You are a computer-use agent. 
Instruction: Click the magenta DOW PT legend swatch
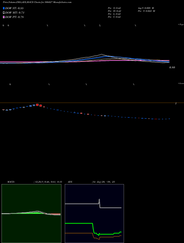pyautogui.click(x=4, y=17)
